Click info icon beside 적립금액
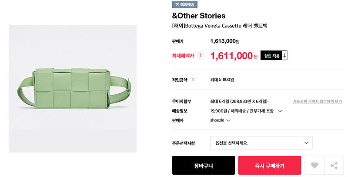The image size is (348, 177). pos(193,80)
